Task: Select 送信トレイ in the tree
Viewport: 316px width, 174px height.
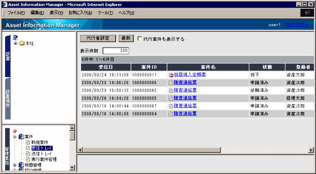Action: tap(42, 154)
